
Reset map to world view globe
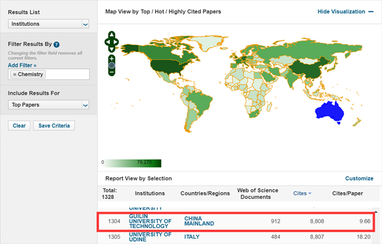tap(111, 65)
